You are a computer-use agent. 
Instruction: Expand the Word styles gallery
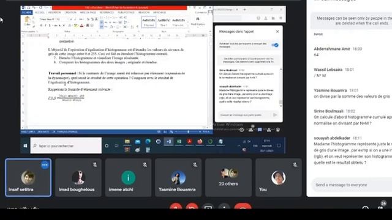pyautogui.click(x=188, y=26)
